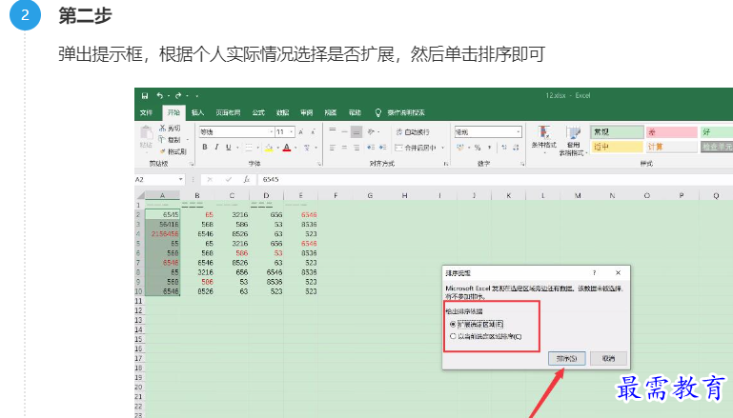Viewport: 733px width, 418px height.
Task: Open Merge and Center dropdown arrow
Action: coord(442,148)
